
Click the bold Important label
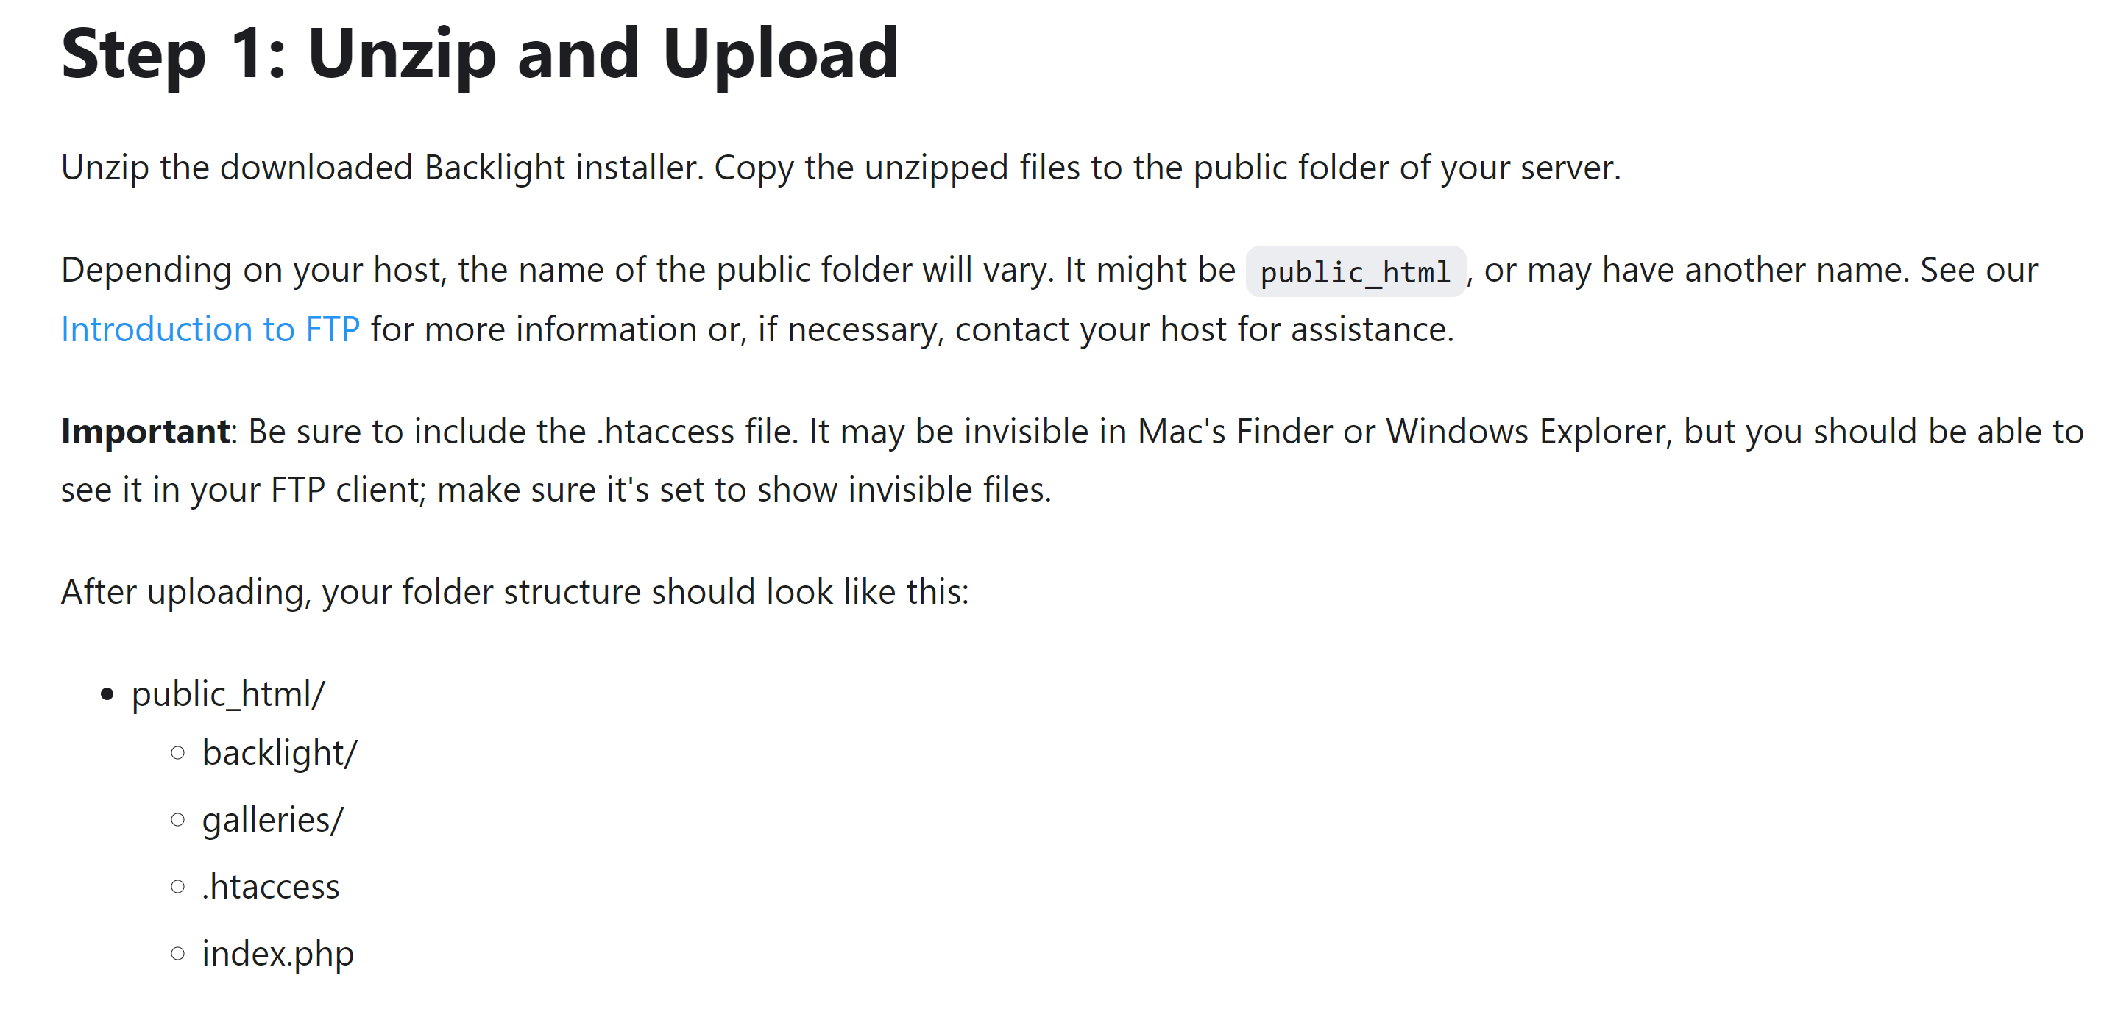[146, 431]
